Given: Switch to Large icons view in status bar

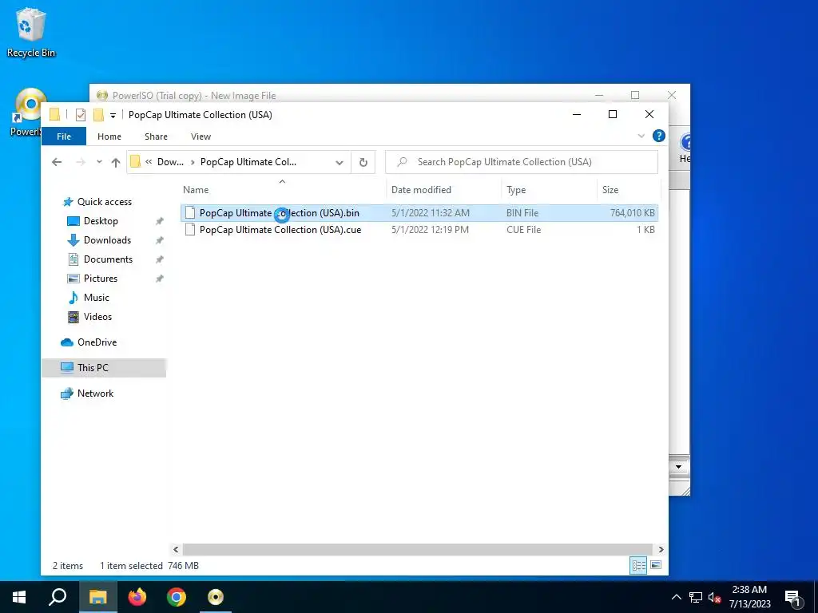Looking at the screenshot, I should pos(657,566).
